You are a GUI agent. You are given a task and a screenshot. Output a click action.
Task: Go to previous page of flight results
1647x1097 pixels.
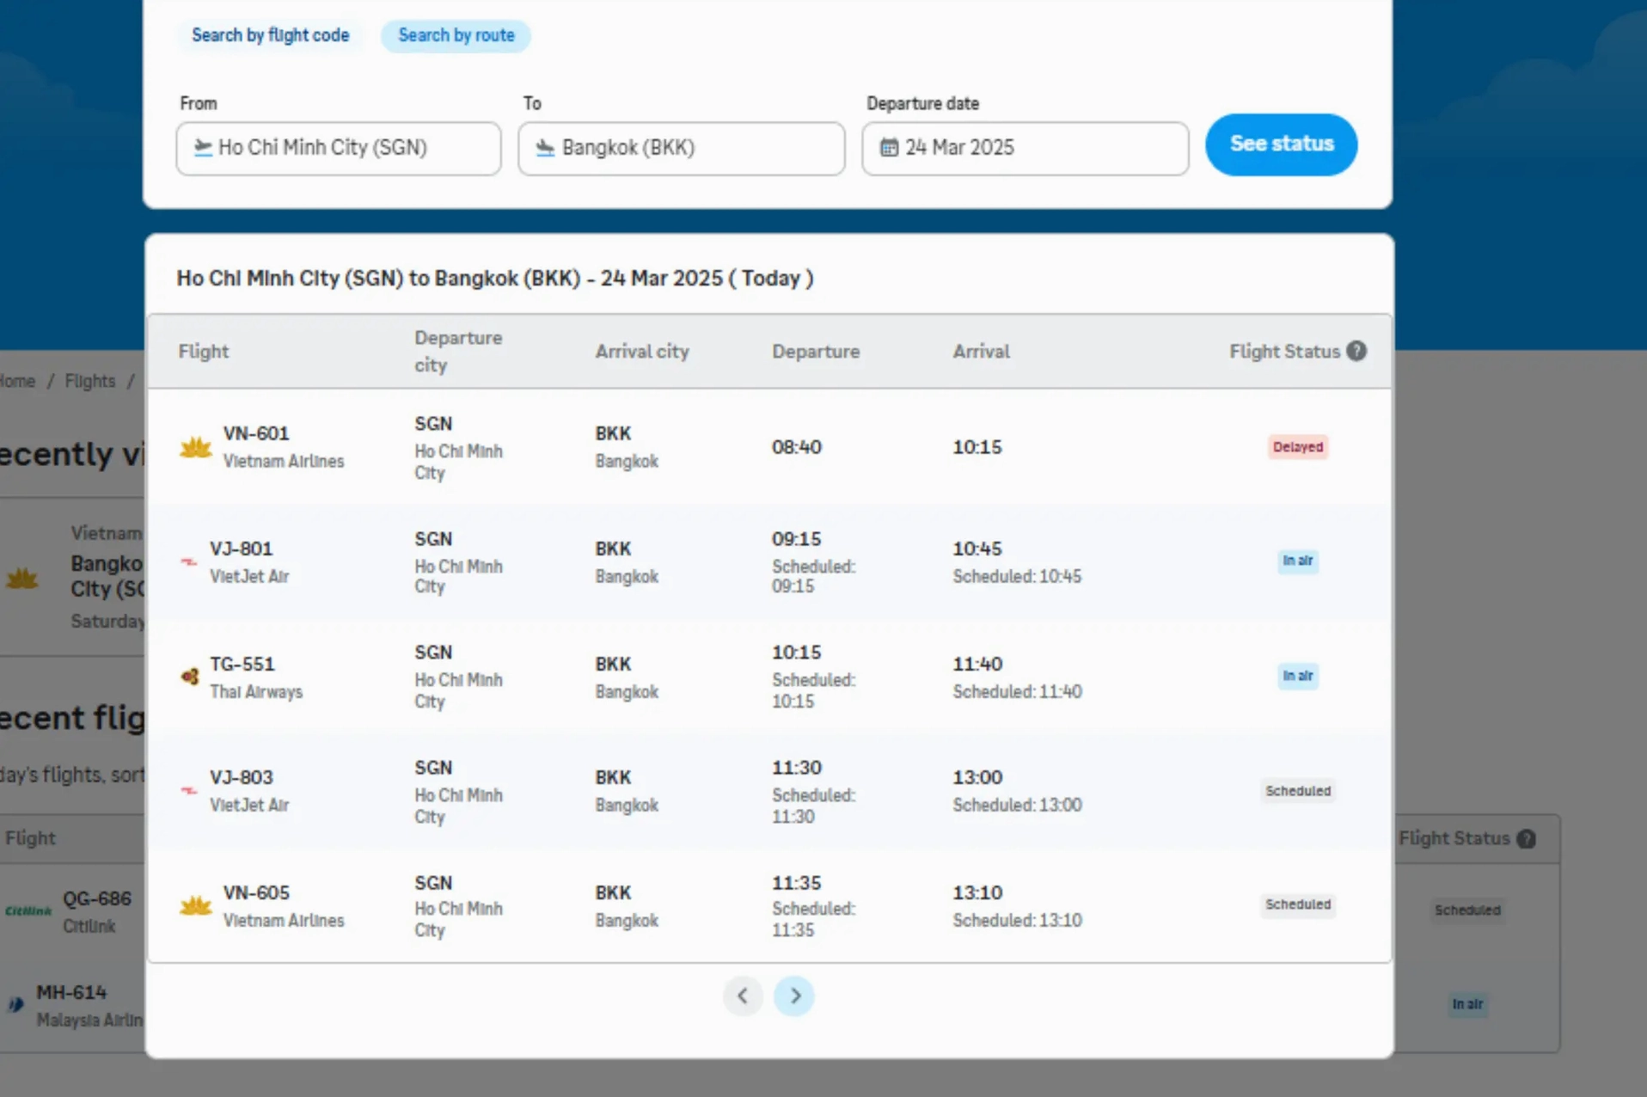tap(743, 996)
